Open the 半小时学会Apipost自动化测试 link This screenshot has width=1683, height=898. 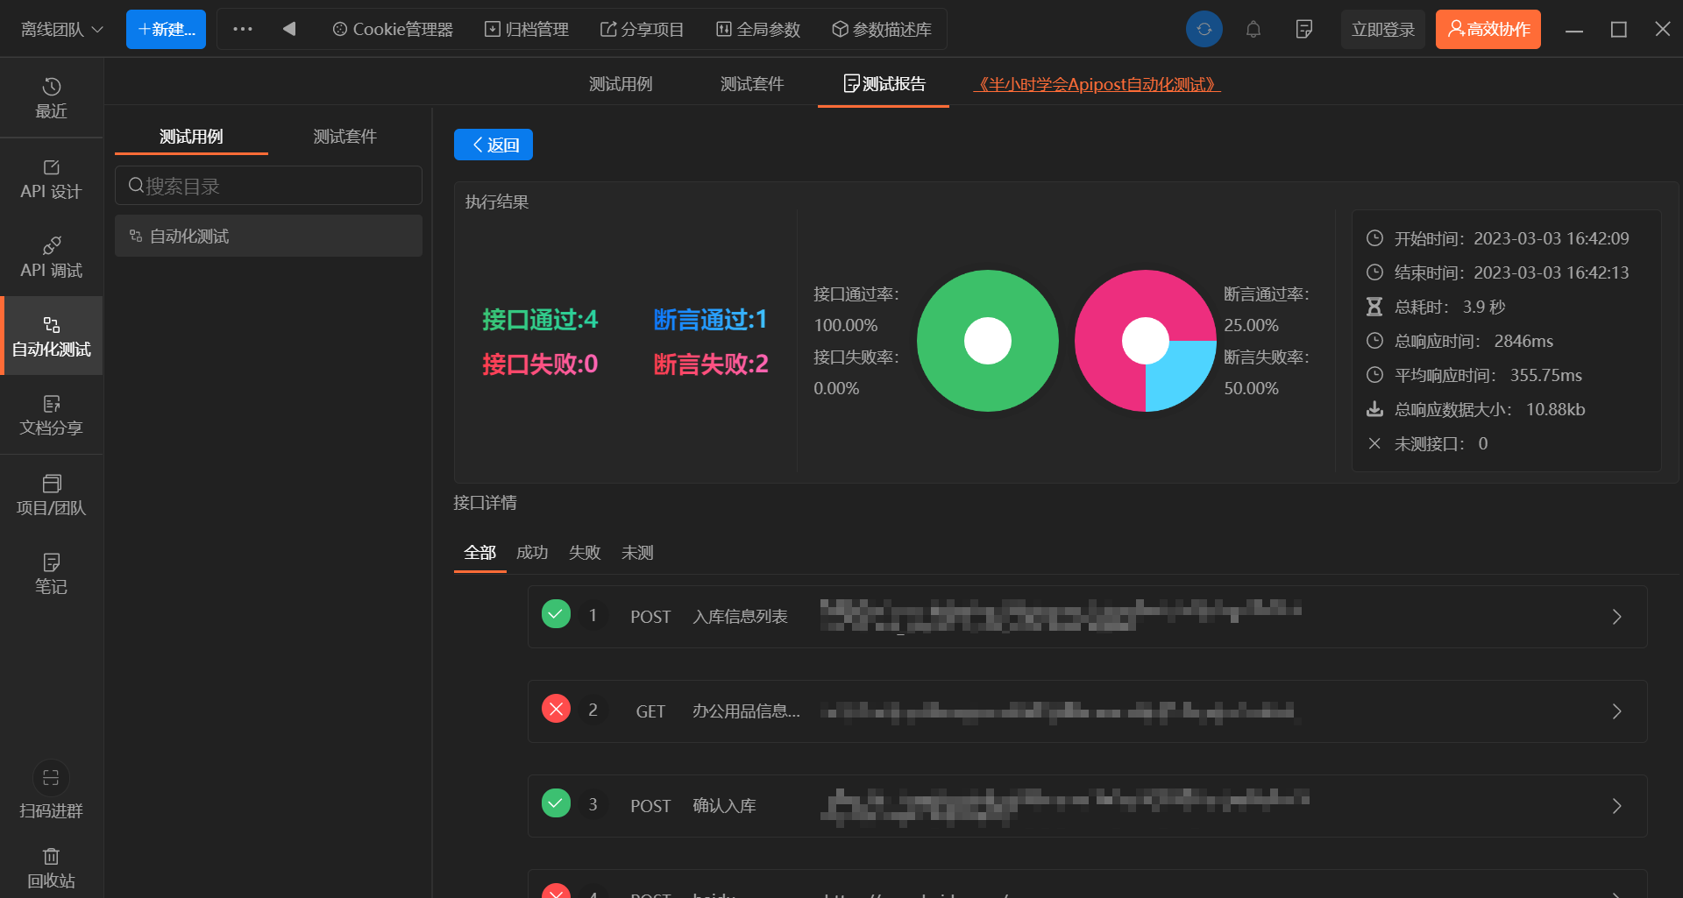[1097, 84]
